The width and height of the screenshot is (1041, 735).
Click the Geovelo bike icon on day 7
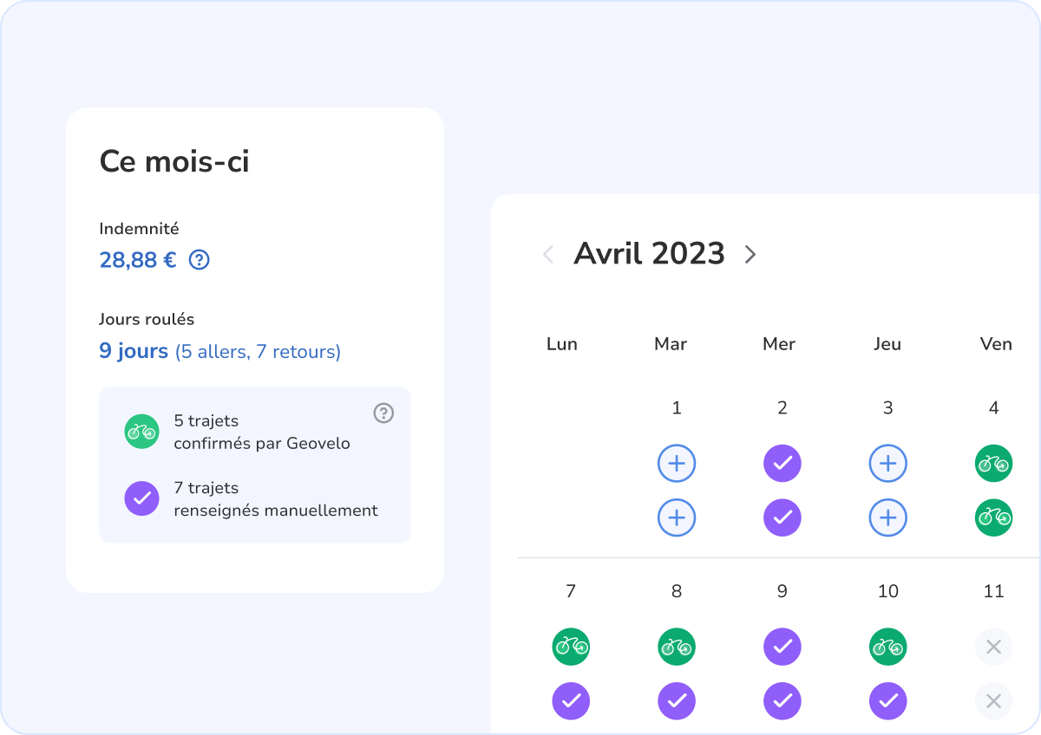coord(571,647)
